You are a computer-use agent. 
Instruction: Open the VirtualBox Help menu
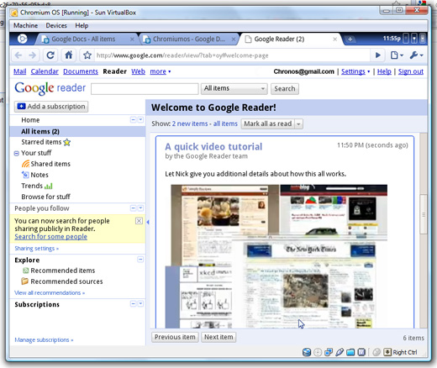pos(82,25)
